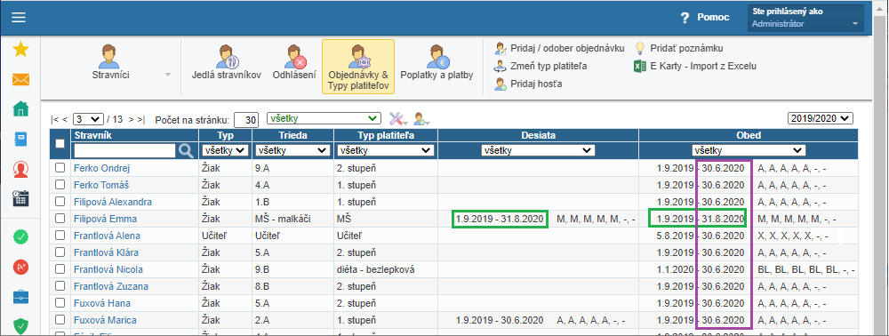Open the calendar icon in sidebar
Screen dimensions: 889x336
(21, 197)
